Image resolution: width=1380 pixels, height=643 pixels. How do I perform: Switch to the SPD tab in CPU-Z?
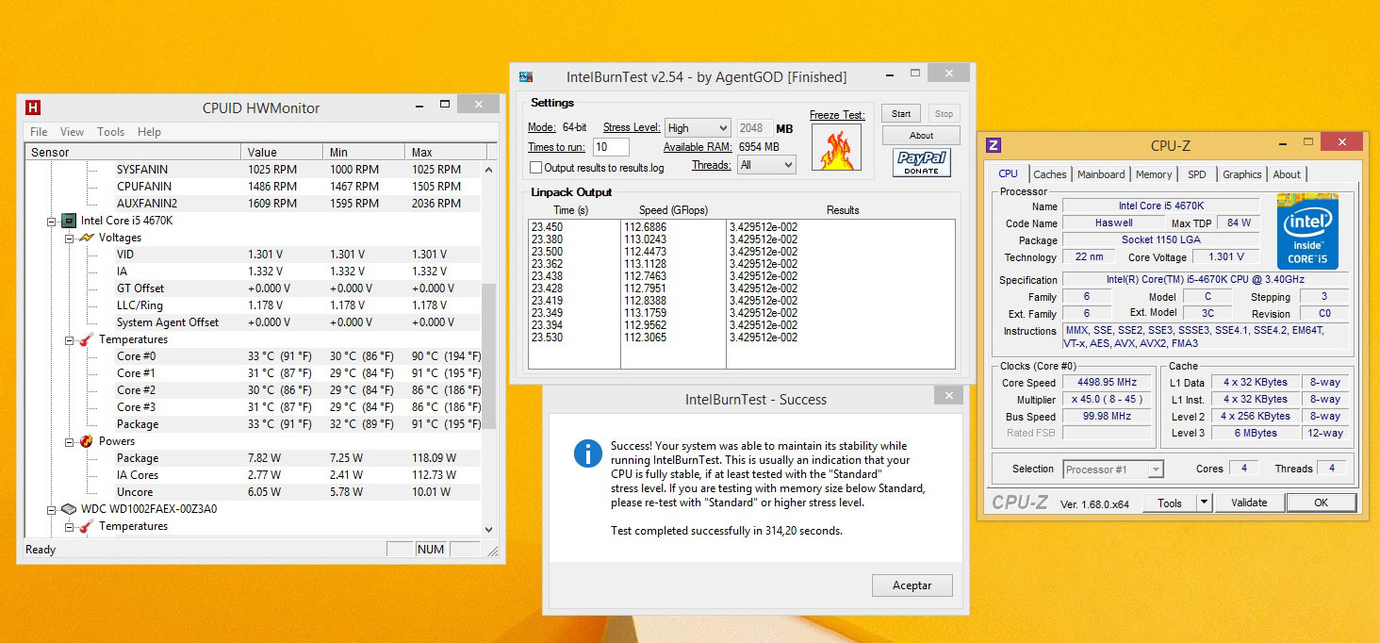pyautogui.click(x=1196, y=174)
